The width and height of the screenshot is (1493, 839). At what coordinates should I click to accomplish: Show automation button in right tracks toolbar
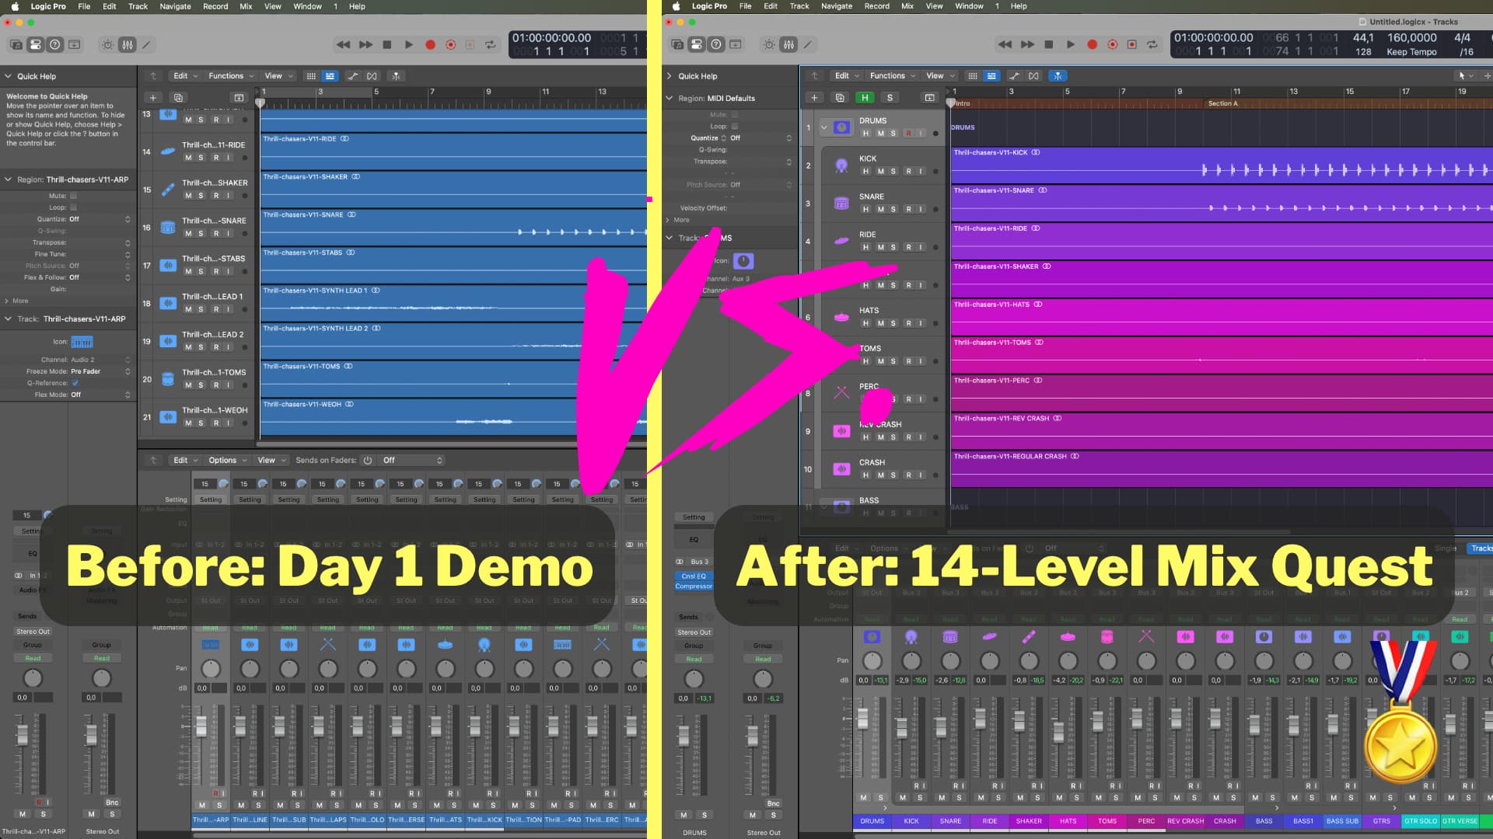pos(1014,76)
